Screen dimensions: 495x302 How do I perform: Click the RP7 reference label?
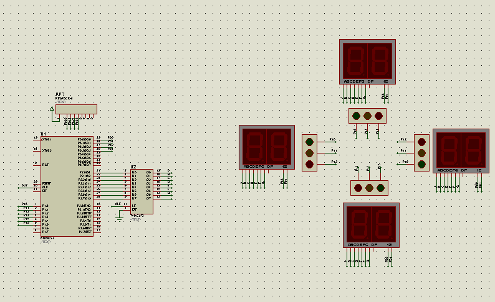(x=60, y=94)
